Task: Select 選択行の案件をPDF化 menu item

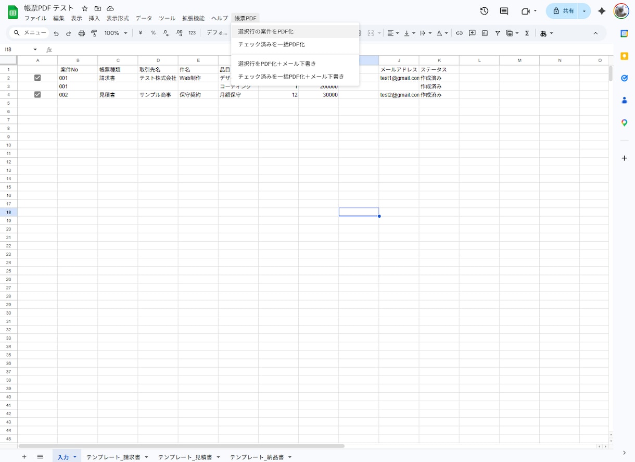Action: point(295,32)
